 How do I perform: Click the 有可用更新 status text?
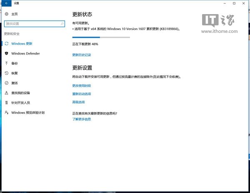pyautogui.click(x=81, y=23)
